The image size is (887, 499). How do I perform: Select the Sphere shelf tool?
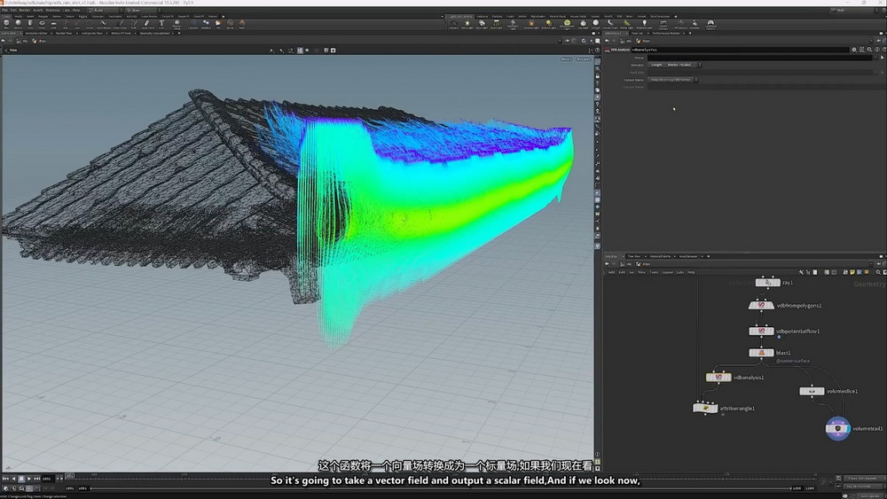[18, 24]
